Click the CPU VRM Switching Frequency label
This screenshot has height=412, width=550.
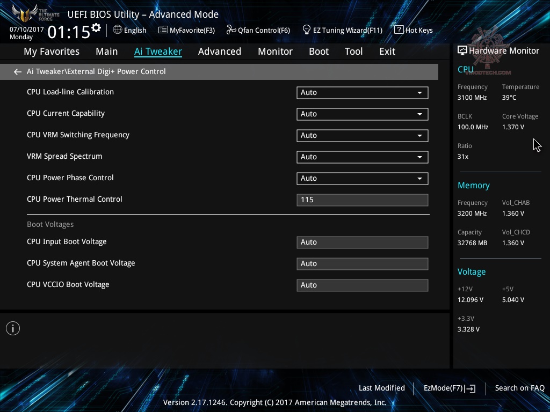78,135
